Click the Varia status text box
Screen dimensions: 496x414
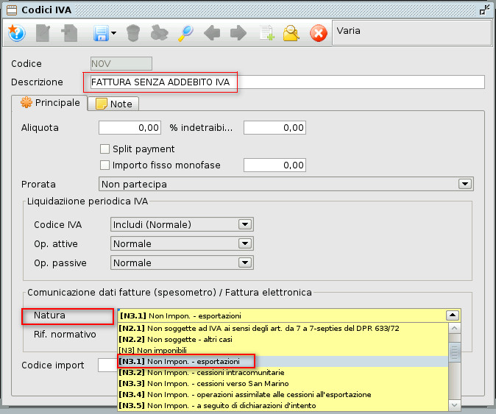tap(411, 33)
